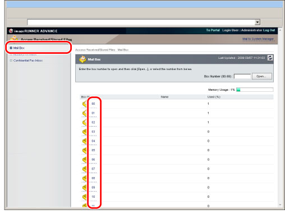This screenshot has height=214, width=285.
Task: Open mail box number 08
Action: pos(93,178)
